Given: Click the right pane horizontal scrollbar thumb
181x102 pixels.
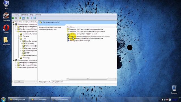Looking at the screenshot, I should 88,79.
